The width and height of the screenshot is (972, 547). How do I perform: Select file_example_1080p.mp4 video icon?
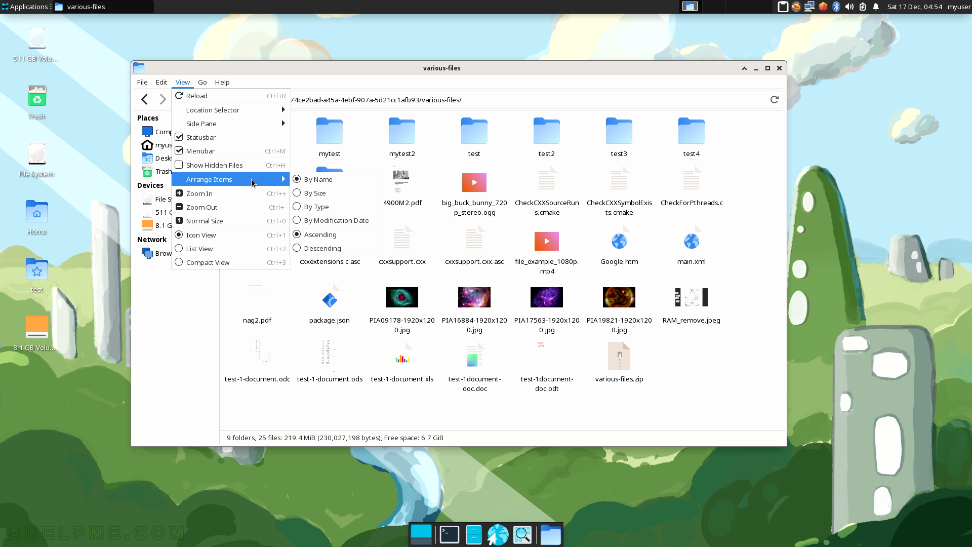547,241
